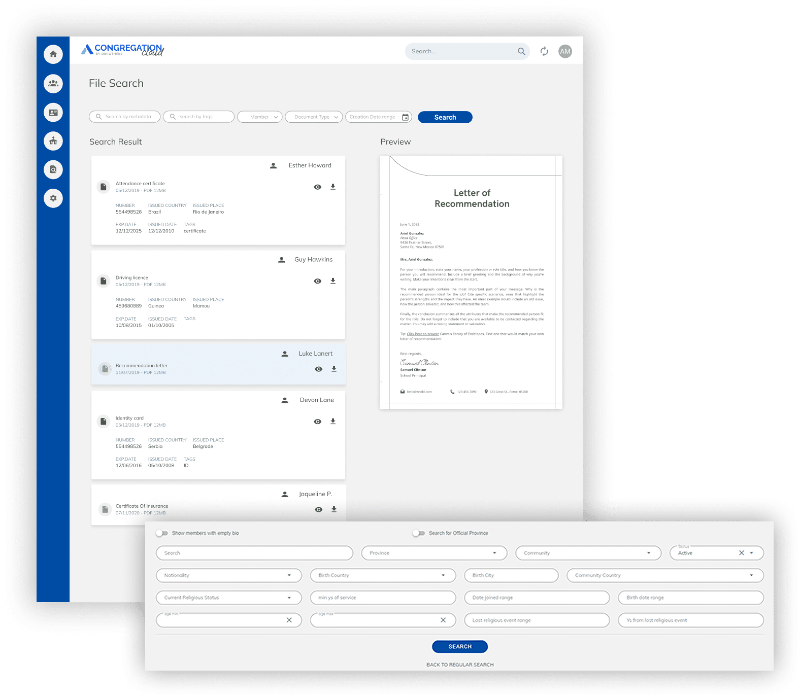Open the Settings gear in sidebar

pos(53,198)
